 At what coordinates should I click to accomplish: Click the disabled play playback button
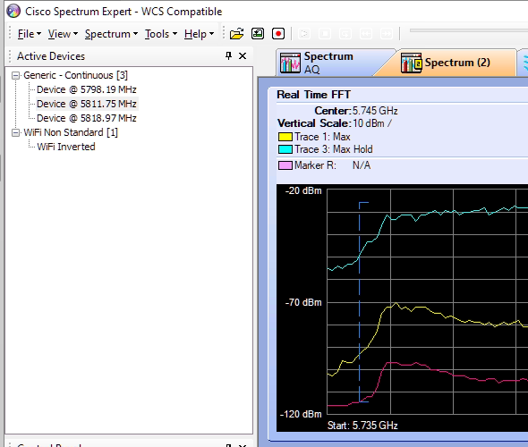(x=304, y=34)
